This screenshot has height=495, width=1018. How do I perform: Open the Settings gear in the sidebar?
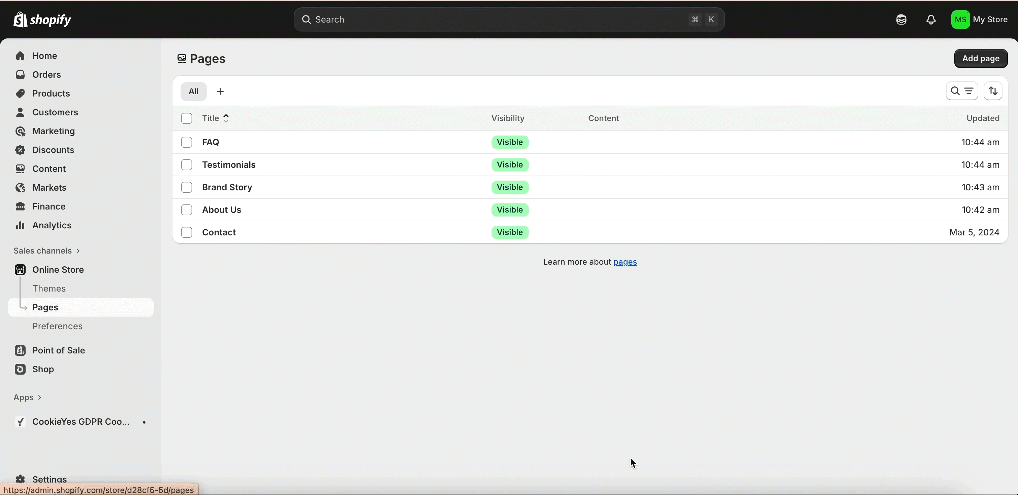(x=21, y=479)
